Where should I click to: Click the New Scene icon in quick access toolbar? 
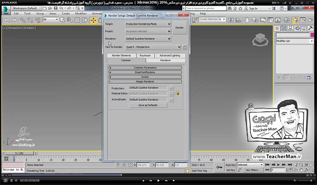(x=45, y=8)
